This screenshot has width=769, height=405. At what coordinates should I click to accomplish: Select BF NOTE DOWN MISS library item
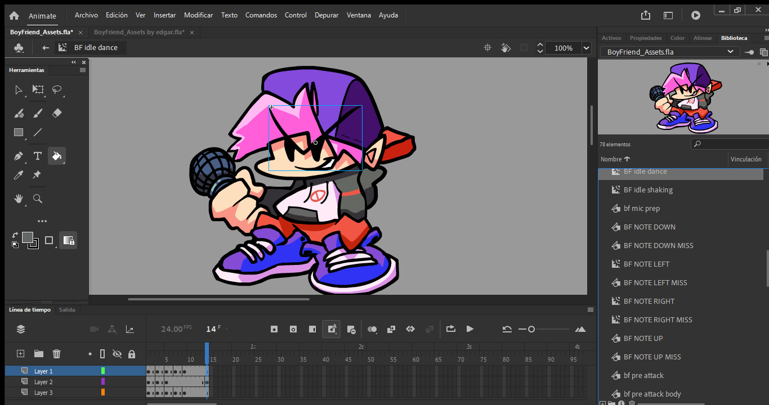658,246
